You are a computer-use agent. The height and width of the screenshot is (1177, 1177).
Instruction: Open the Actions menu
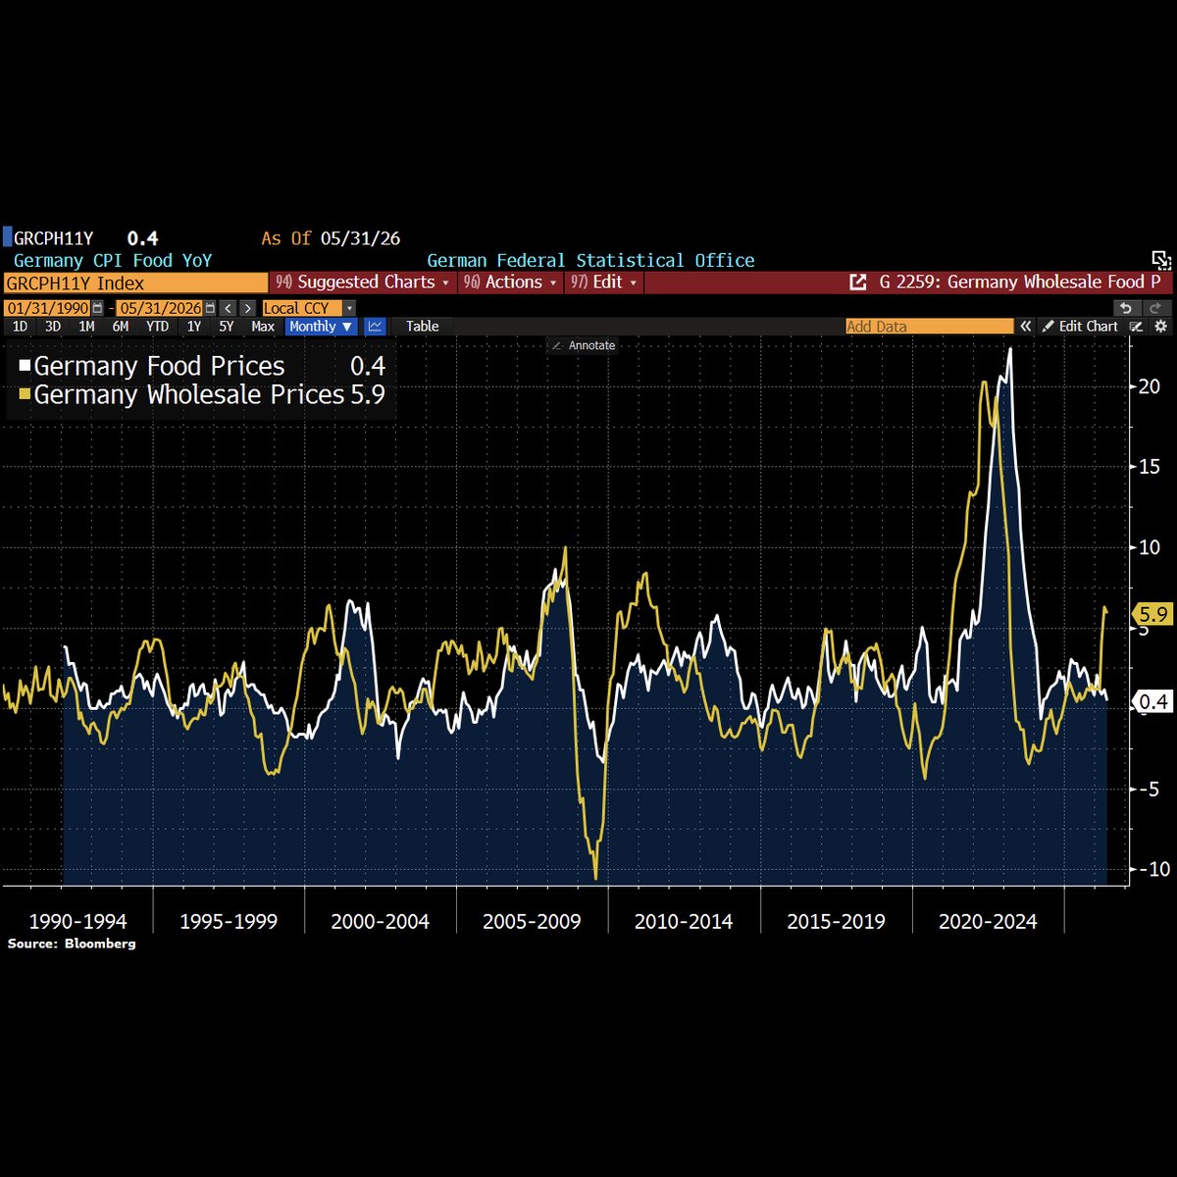(511, 282)
